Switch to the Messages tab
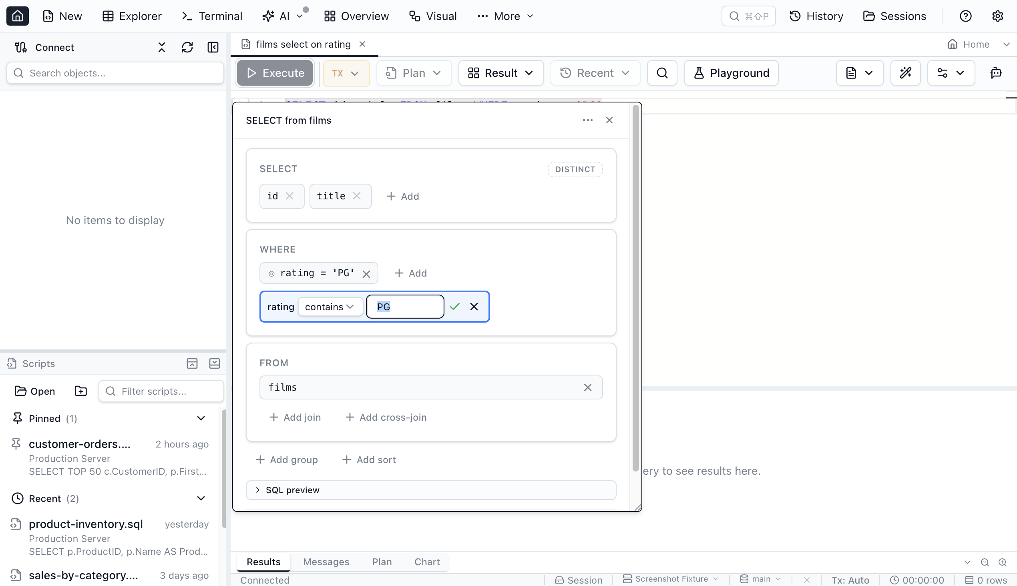 (326, 562)
